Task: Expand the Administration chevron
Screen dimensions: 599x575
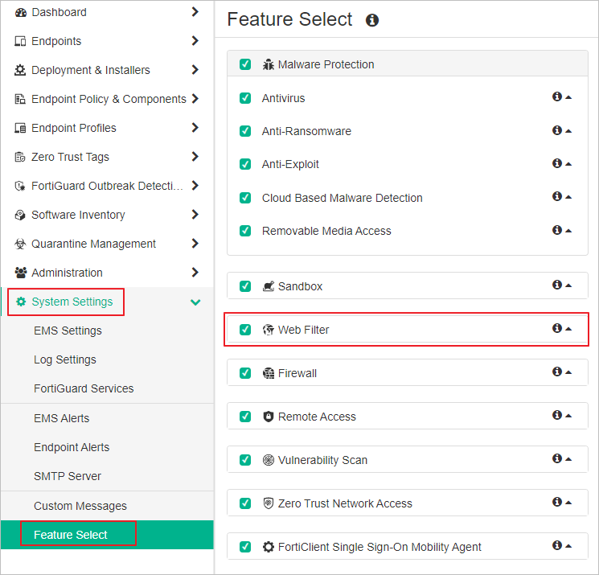Action: 195,273
